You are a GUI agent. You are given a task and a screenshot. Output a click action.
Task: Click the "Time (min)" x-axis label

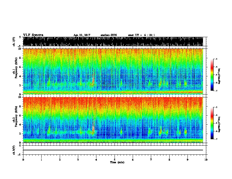pos(117,162)
